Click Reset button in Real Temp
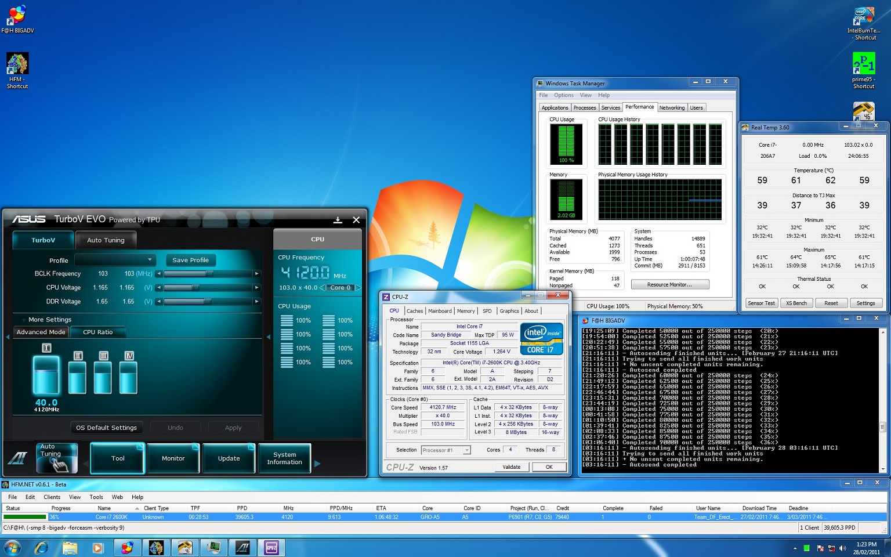This screenshot has width=891, height=557. [x=831, y=303]
